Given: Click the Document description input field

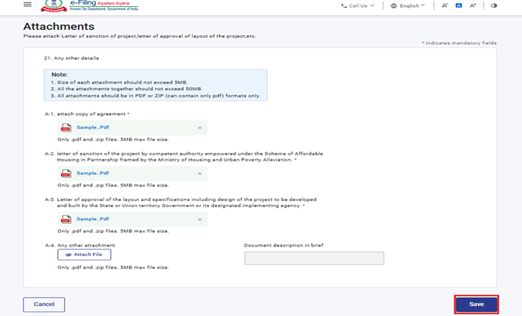Looking at the screenshot, I should tap(314, 259).
